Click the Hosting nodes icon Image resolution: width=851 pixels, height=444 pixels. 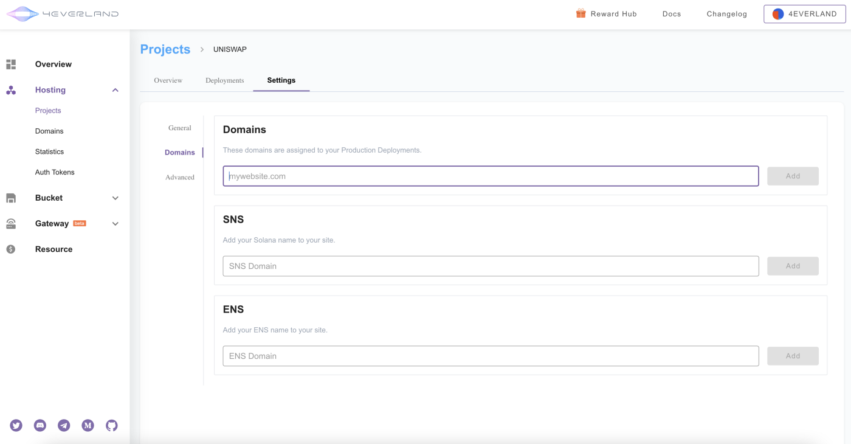(x=11, y=90)
